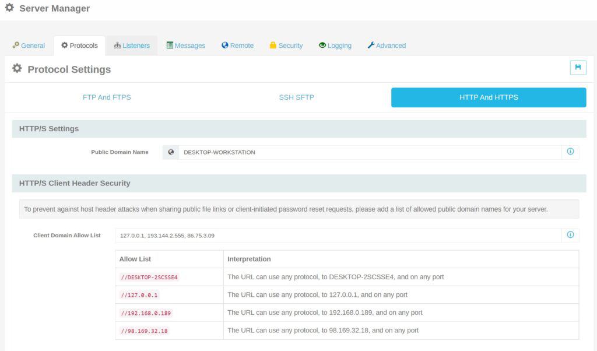Click the Client Domain Allow List field
This screenshot has height=351, width=597.
click(x=338, y=236)
